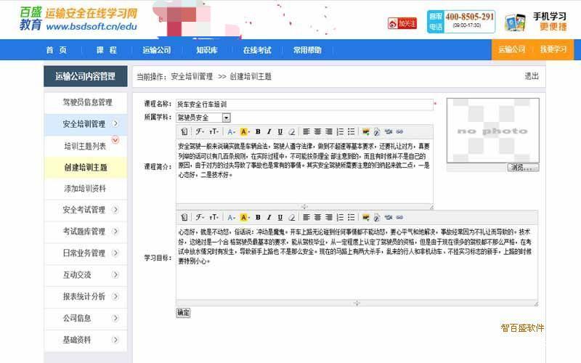The width and height of the screenshot is (581, 363).
Task: Click the 确定 submit button
Action: tap(183, 313)
